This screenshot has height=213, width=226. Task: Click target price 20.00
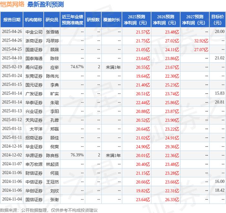pos(220,31)
